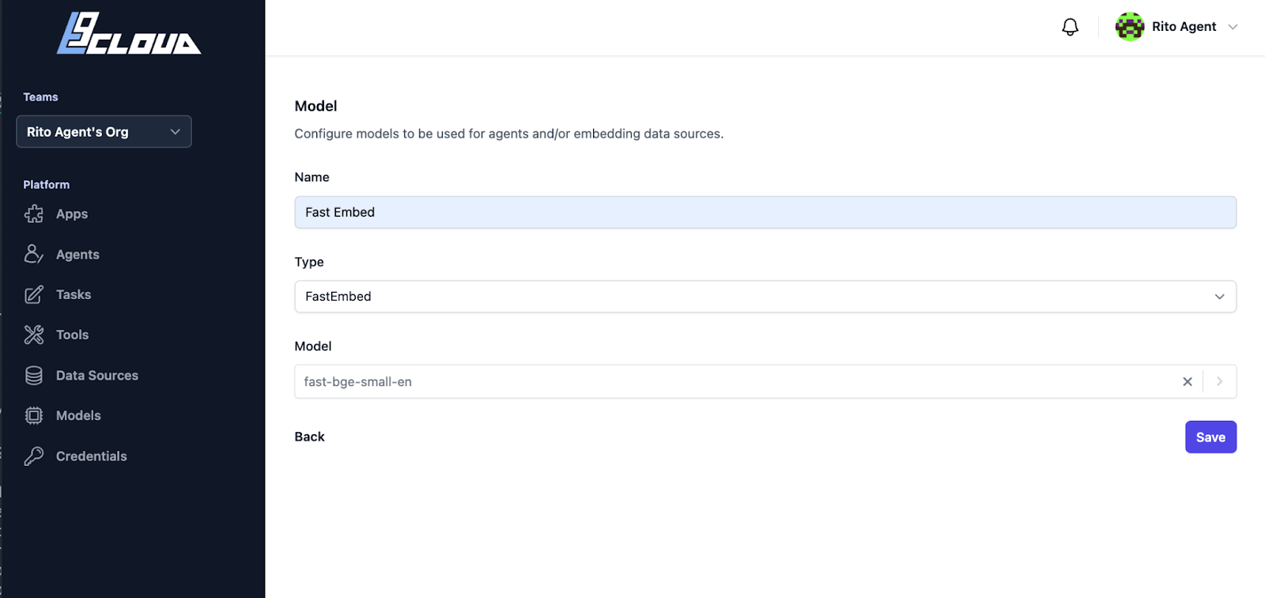Open the Agents section icon

(33, 254)
